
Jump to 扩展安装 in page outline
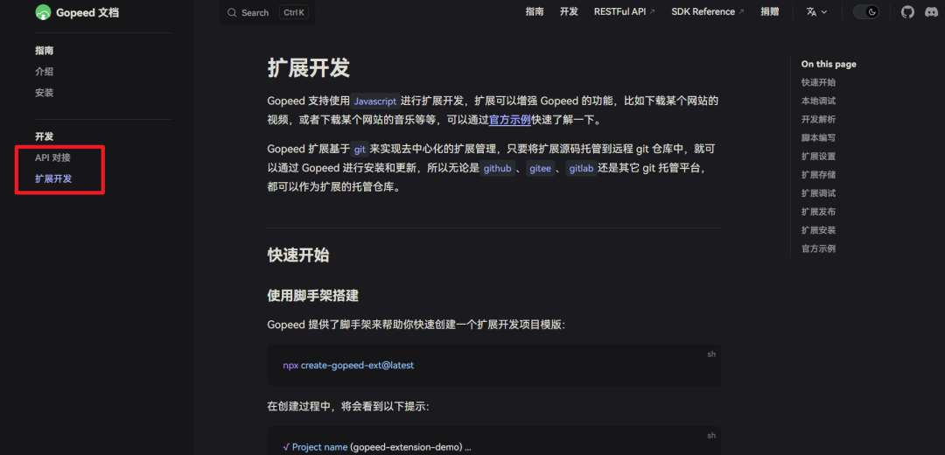[818, 230]
